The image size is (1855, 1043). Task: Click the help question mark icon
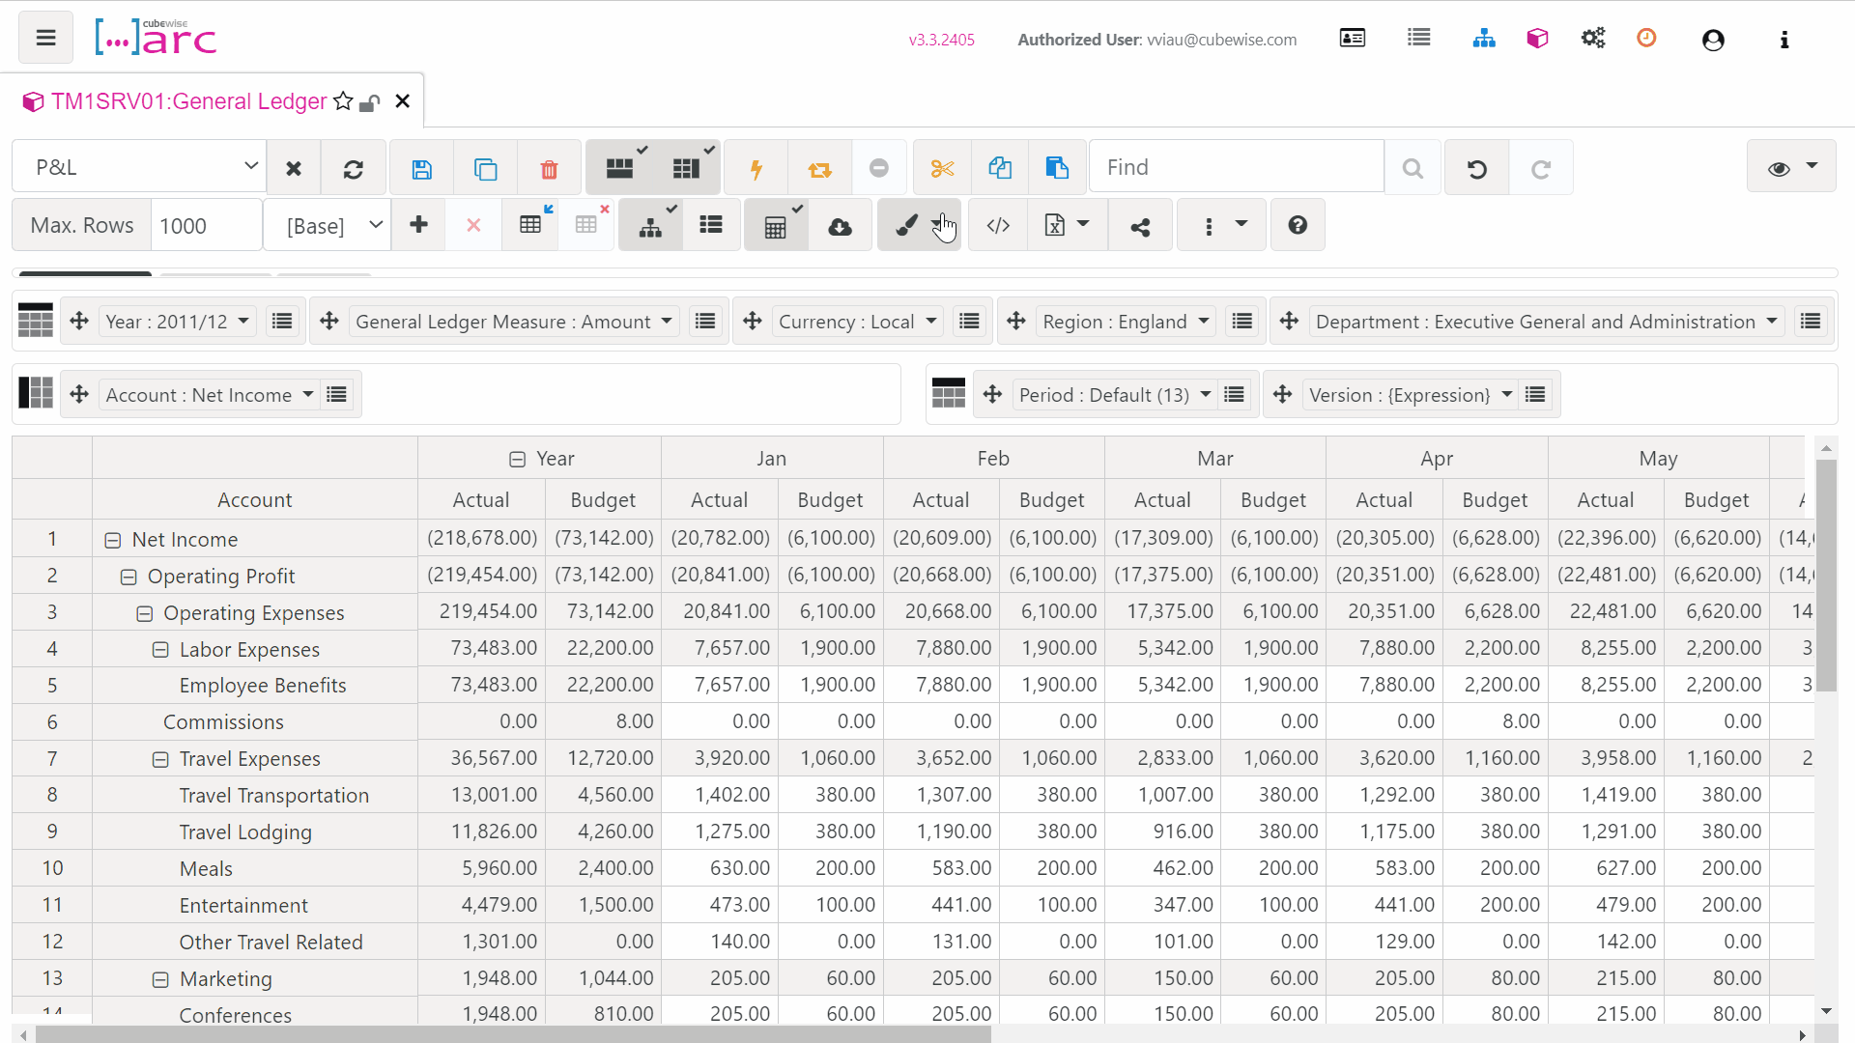(1298, 225)
